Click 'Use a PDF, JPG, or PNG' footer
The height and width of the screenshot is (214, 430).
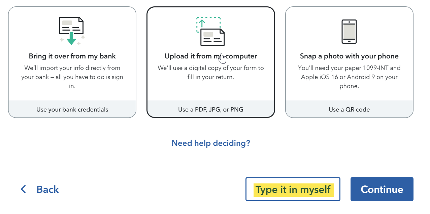point(211,109)
